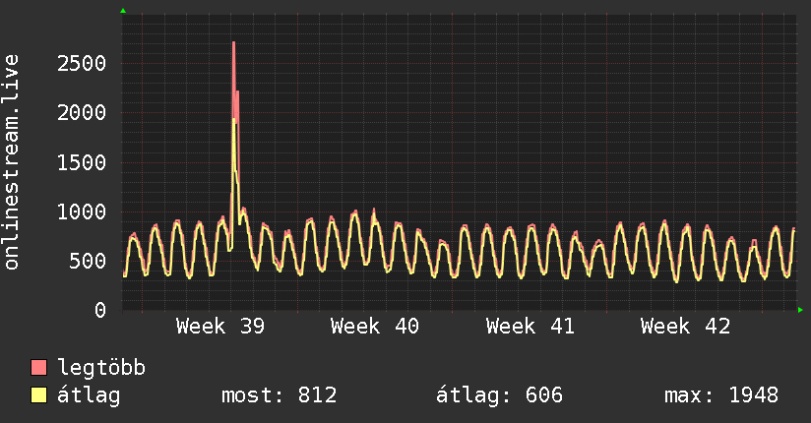
Task: Click the max: 1948 statistic
Action: (x=721, y=395)
